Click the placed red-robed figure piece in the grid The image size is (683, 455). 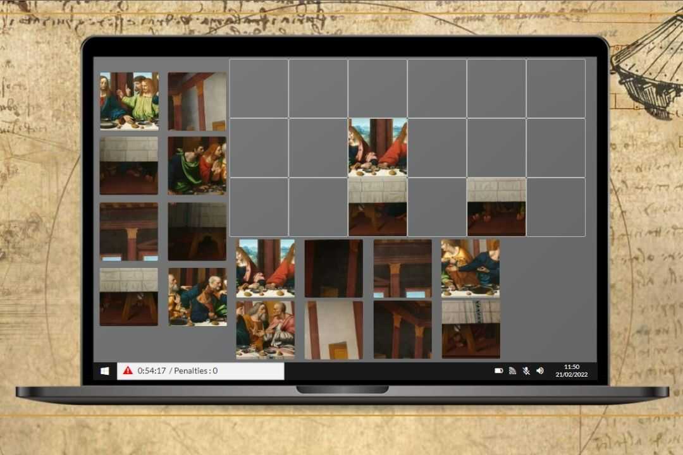pyautogui.click(x=378, y=148)
